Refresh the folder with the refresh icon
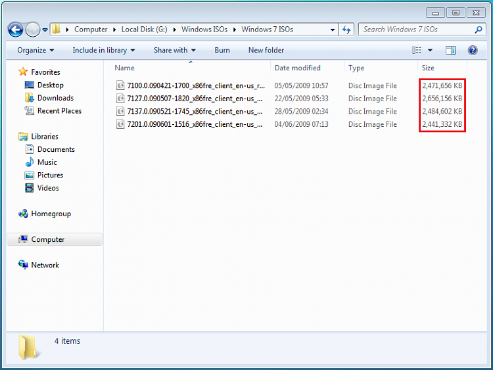493x370 pixels. click(x=346, y=30)
